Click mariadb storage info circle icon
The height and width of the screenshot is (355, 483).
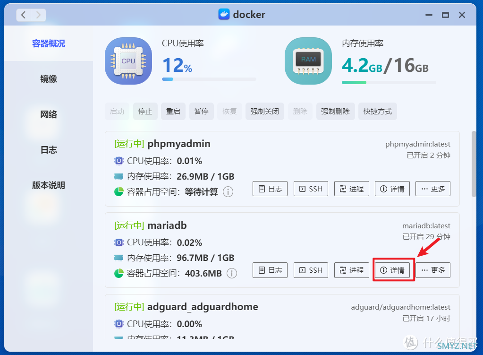[x=232, y=273]
